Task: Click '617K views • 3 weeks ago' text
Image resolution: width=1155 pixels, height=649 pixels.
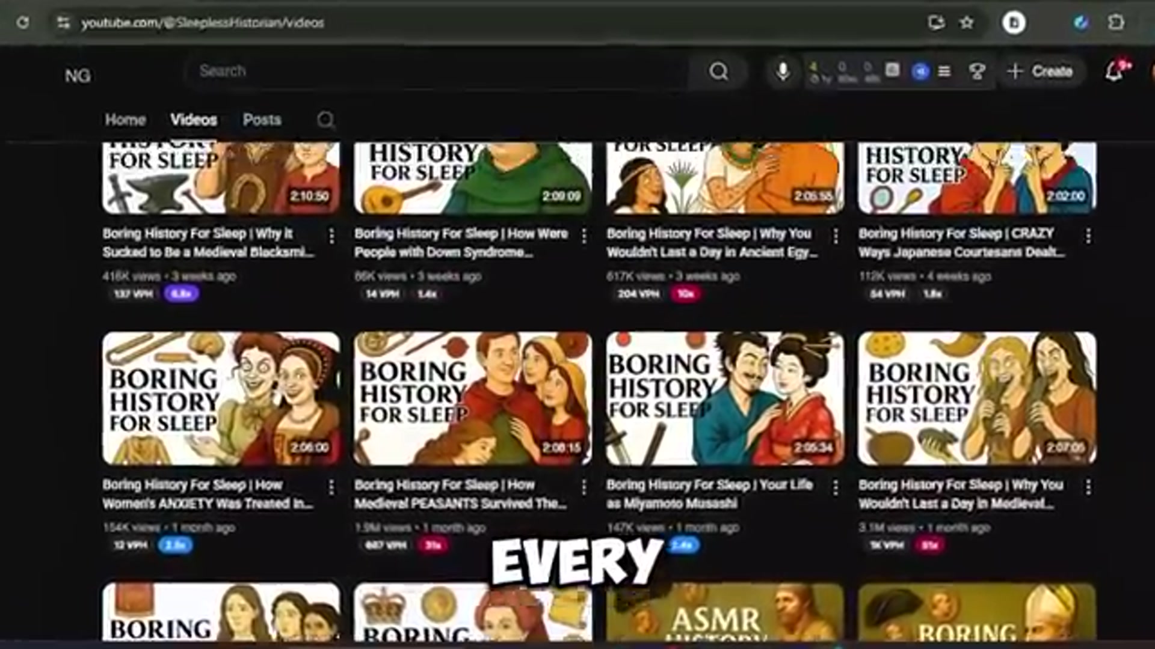Action: [673, 276]
